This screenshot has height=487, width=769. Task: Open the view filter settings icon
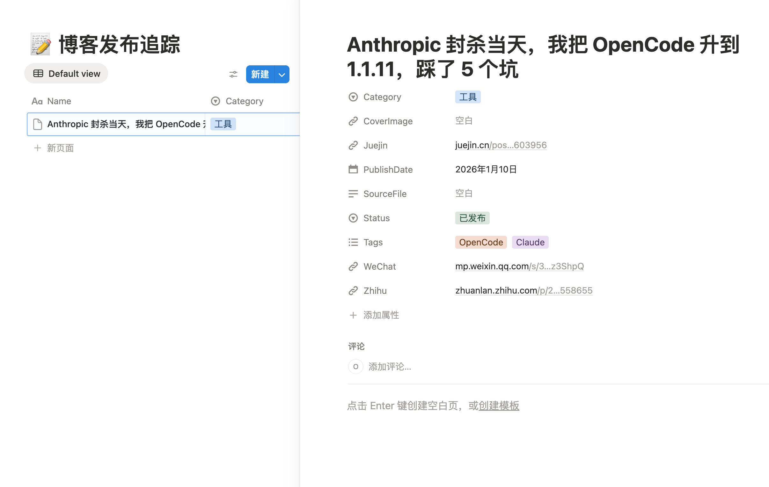coord(233,74)
